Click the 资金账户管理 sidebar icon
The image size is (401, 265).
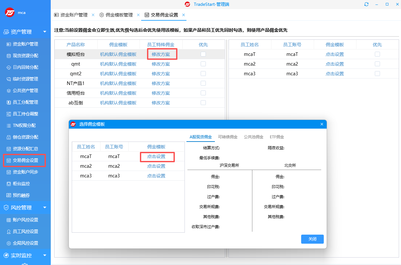point(9,44)
